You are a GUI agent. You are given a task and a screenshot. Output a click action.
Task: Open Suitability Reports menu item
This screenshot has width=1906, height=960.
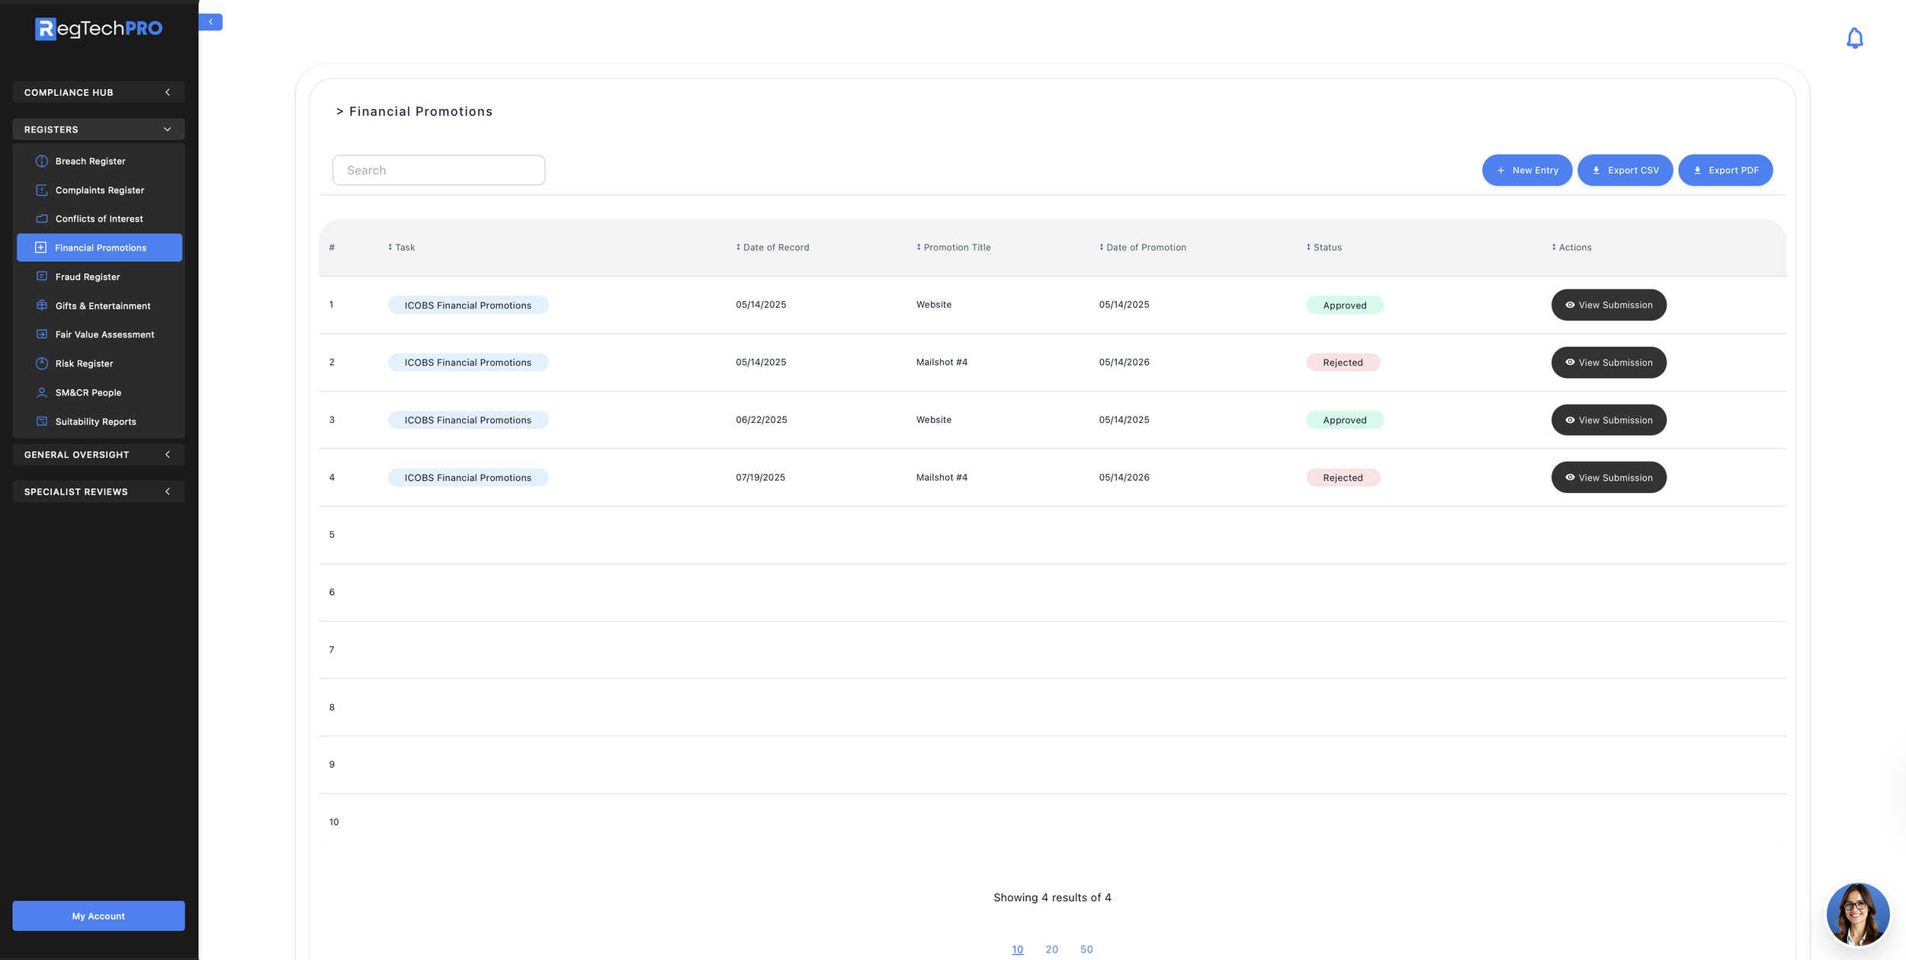coord(95,422)
